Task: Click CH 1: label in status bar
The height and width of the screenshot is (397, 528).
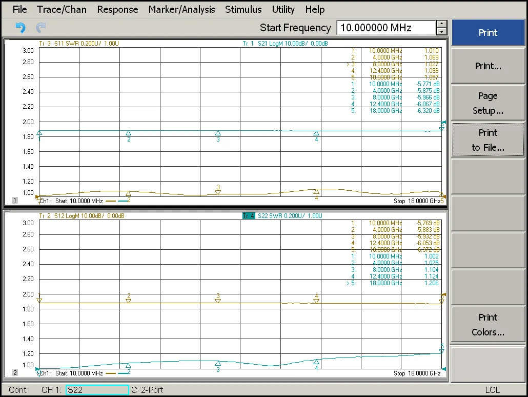Action: click(52, 390)
